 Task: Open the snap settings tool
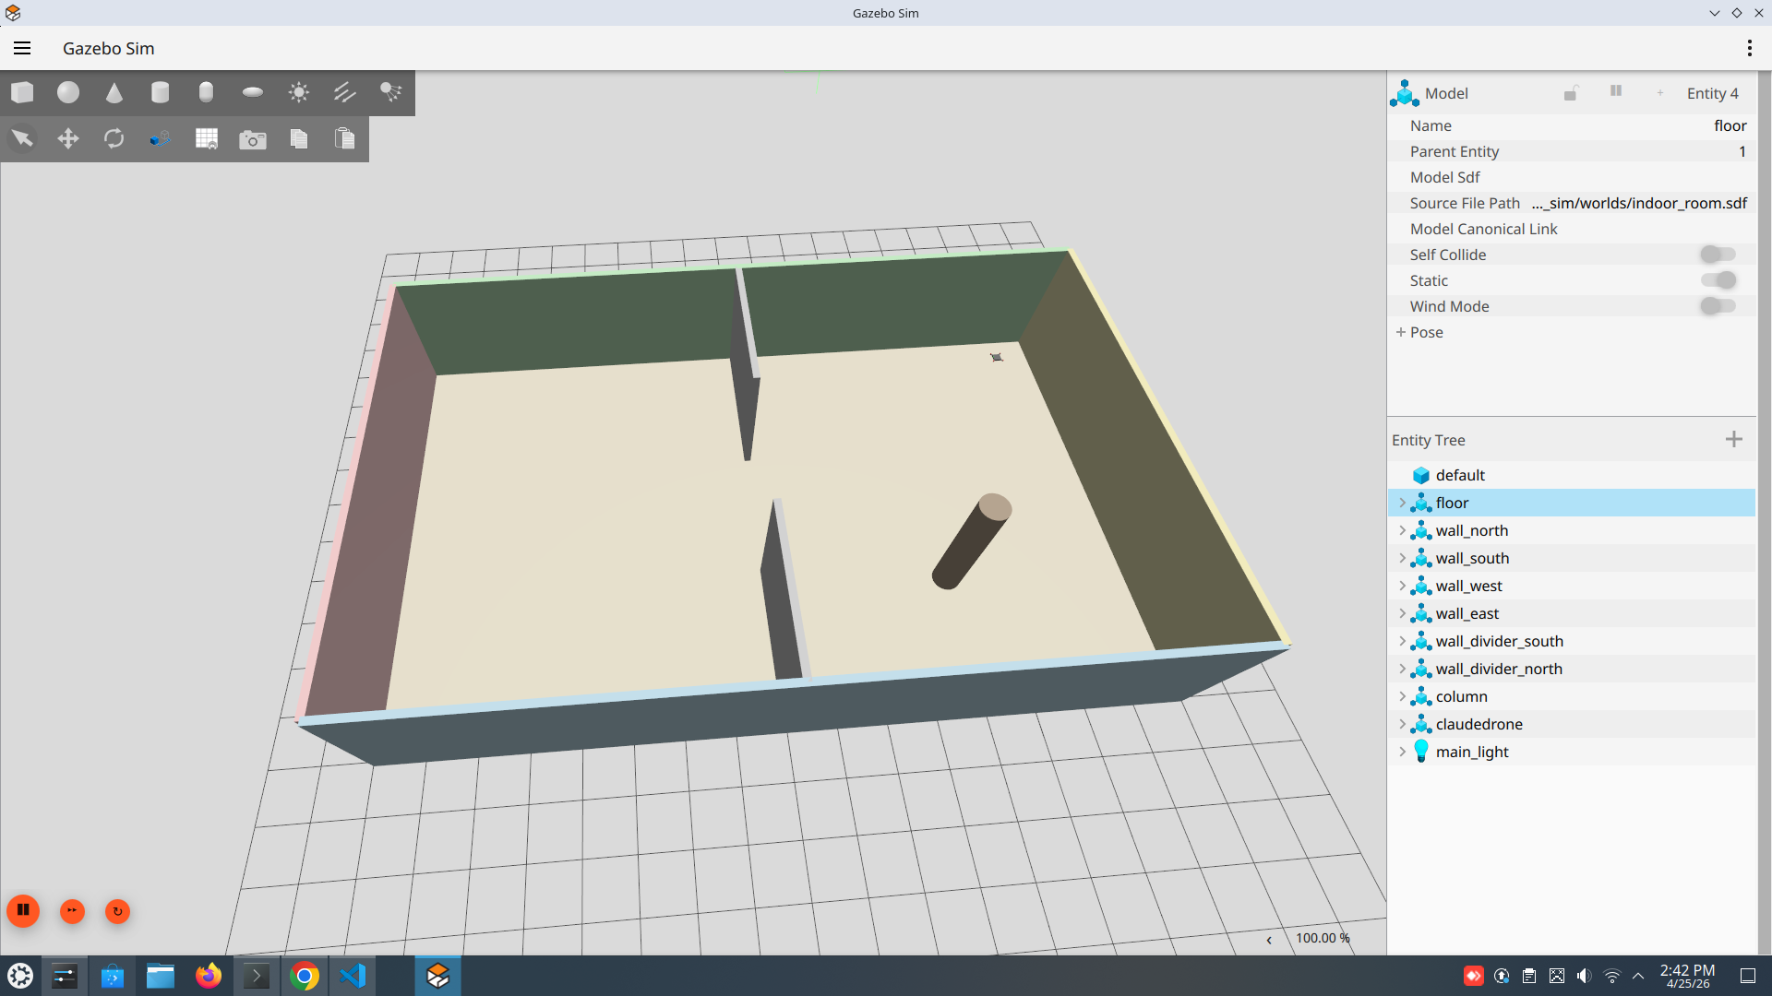[161, 138]
